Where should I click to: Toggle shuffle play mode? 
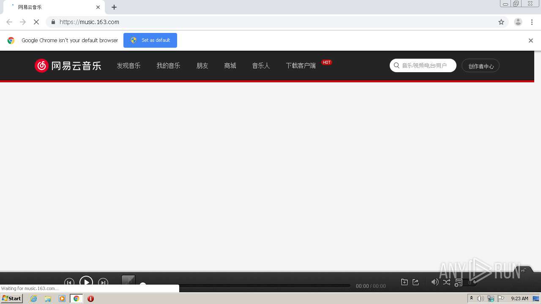[446, 282]
